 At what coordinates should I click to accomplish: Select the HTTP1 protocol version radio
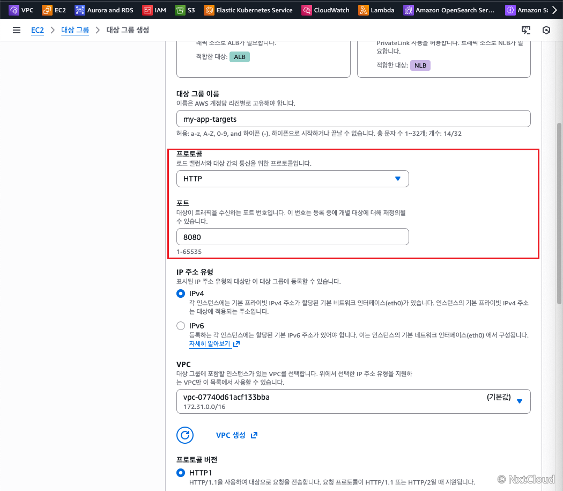click(x=181, y=473)
